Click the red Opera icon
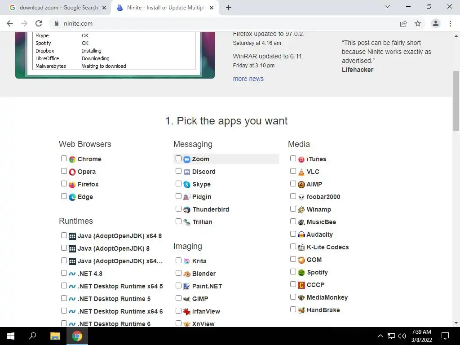Viewport: 460px width, 345px height. pyautogui.click(x=72, y=172)
